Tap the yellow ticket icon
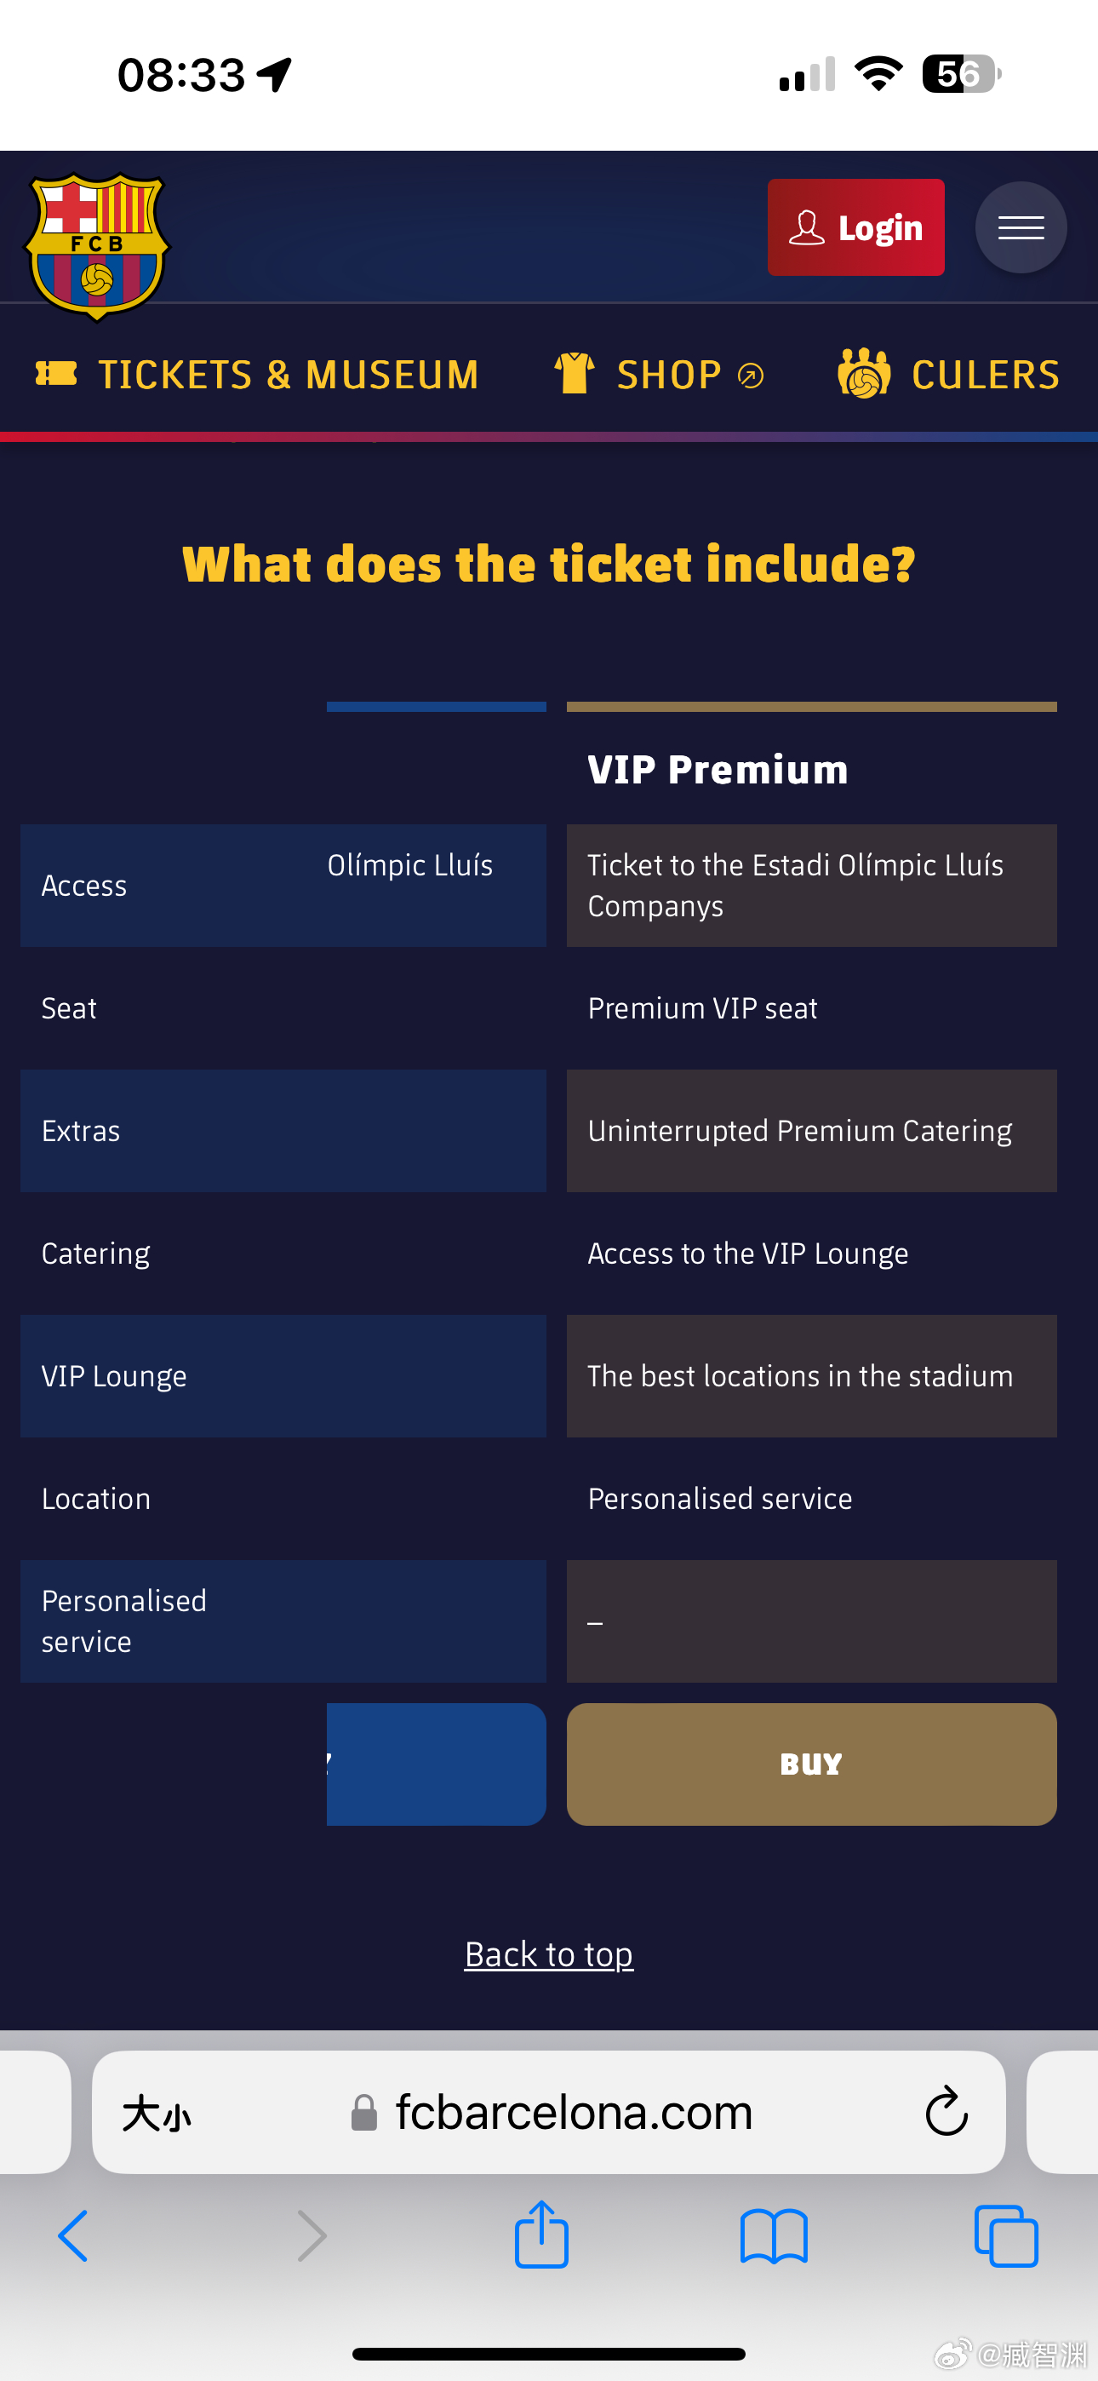The height and width of the screenshot is (2381, 1098). coord(56,375)
